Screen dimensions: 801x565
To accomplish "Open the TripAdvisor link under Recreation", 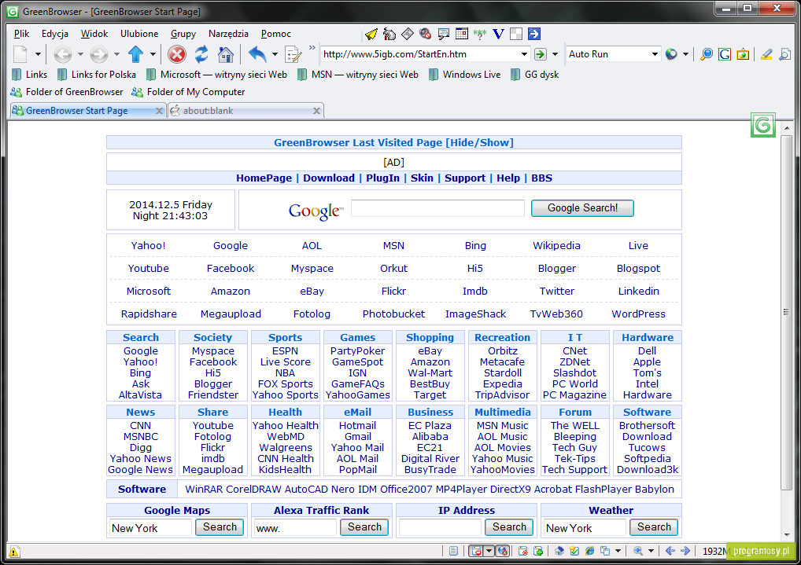I will click(x=502, y=395).
